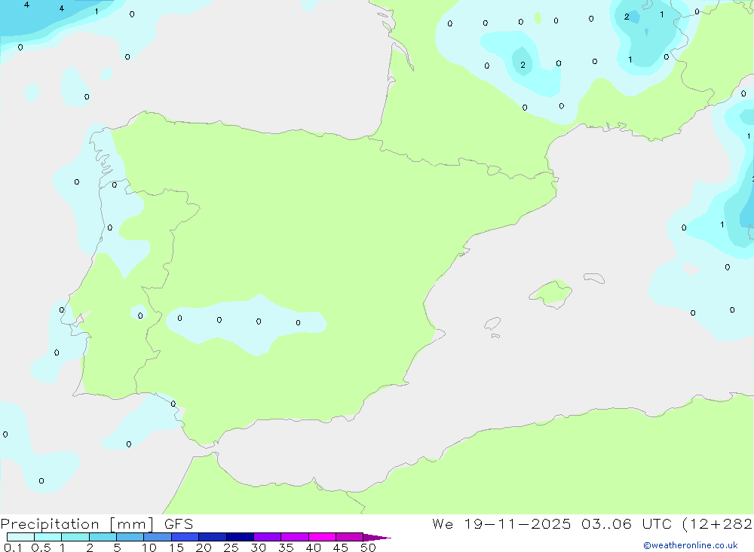Screen dimensions: 754x552
Task: Click the legend tick label '25'
Action: pyautogui.click(x=231, y=547)
